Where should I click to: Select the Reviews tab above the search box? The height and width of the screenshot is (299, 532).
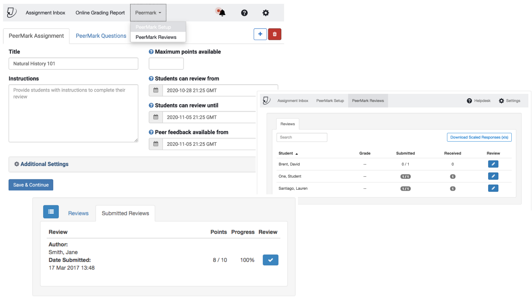288,124
